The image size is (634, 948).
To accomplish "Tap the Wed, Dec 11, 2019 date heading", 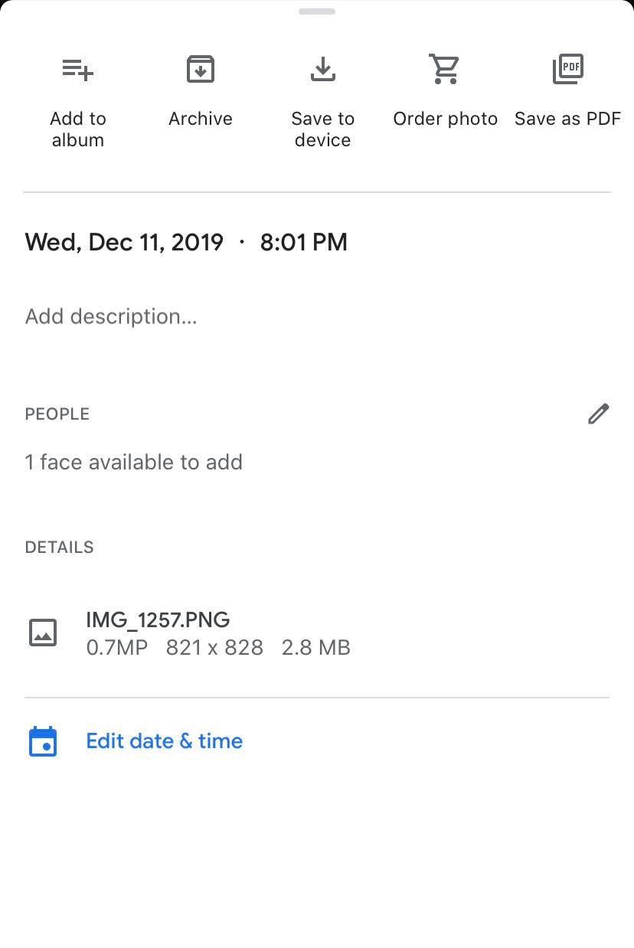I will click(x=124, y=243).
